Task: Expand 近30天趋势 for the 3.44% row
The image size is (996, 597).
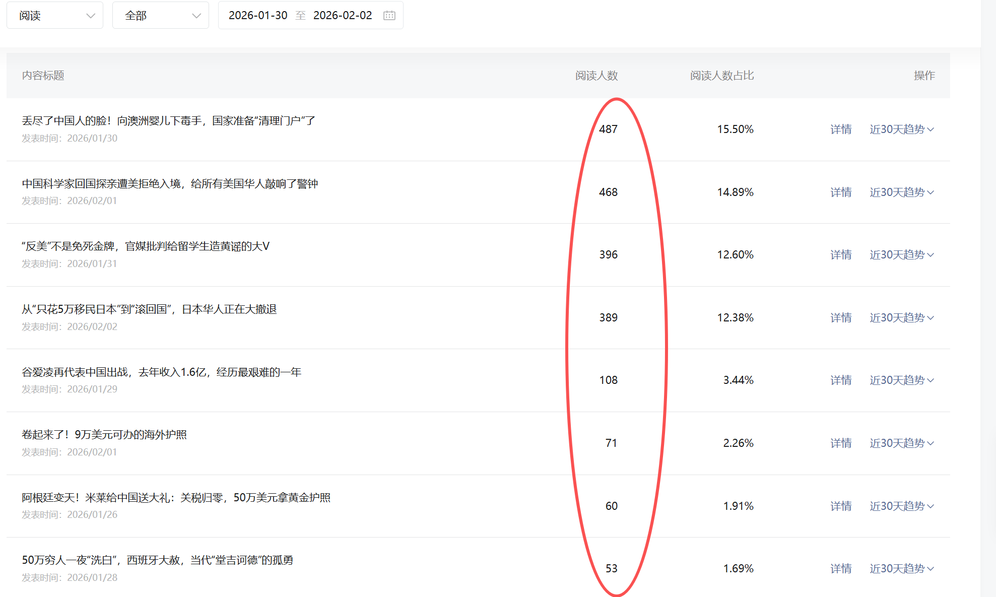Action: pyautogui.click(x=901, y=380)
